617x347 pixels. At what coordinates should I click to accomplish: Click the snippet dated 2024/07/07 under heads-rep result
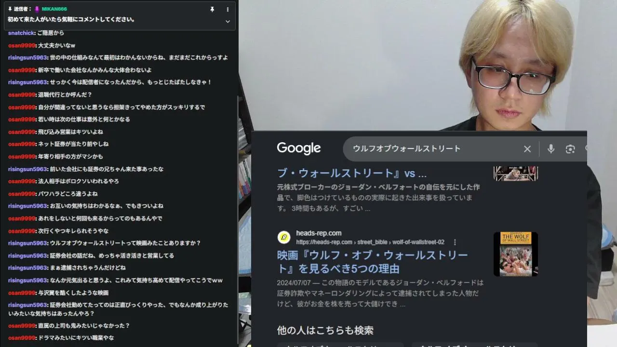[380, 294]
